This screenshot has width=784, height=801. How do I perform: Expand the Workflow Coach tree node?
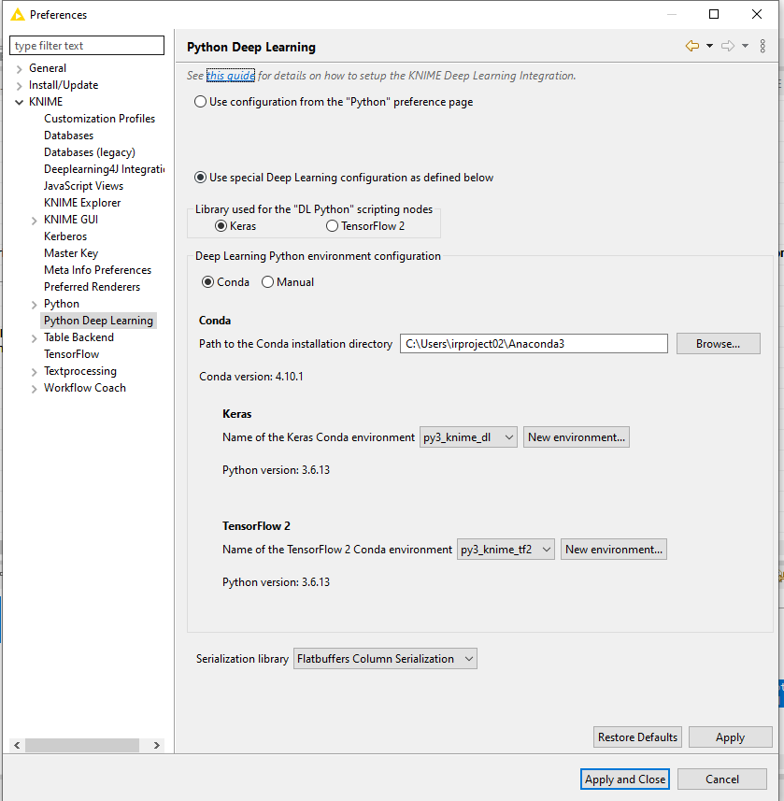point(35,389)
